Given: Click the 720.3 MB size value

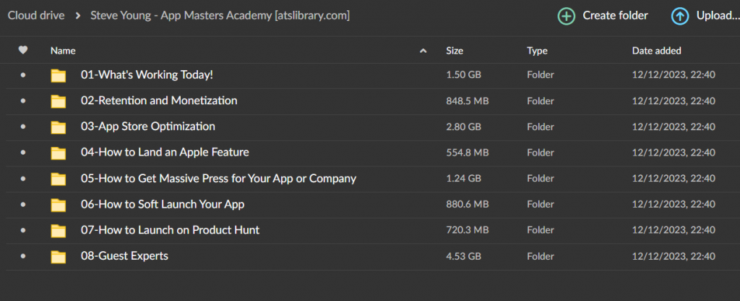Looking at the screenshot, I should pyautogui.click(x=469, y=231).
